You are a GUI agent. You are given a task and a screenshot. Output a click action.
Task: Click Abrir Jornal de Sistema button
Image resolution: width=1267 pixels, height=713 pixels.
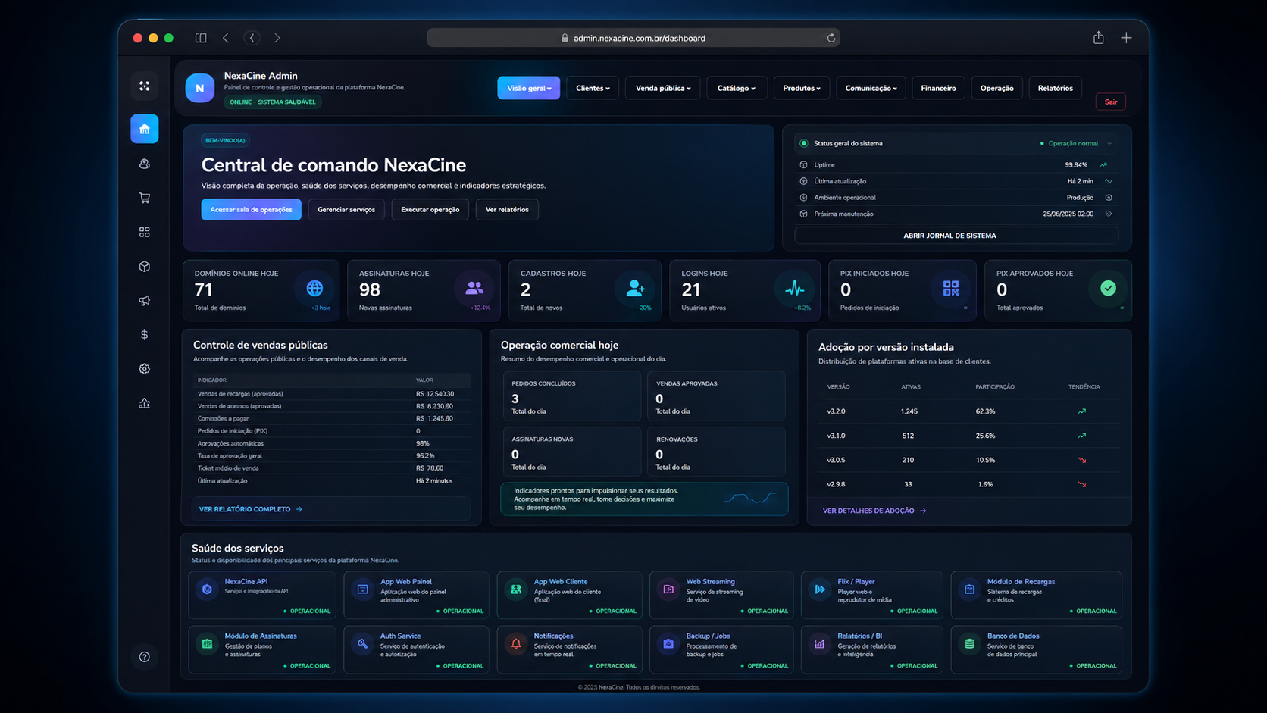[x=956, y=236]
